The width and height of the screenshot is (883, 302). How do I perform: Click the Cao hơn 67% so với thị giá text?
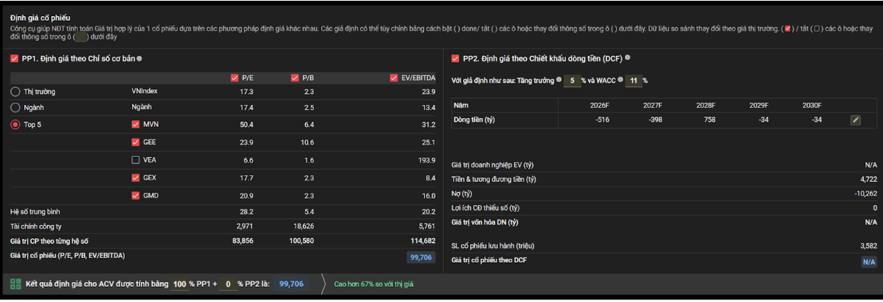[374, 284]
